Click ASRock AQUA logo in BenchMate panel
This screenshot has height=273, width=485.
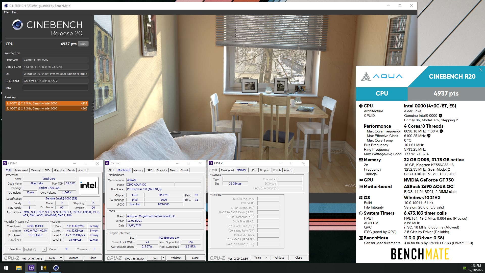pos(381,76)
